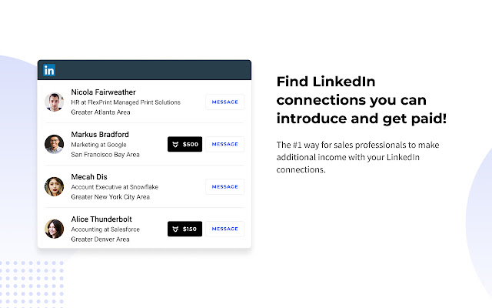Open Alice Thunderbolt's name link
Image resolution: width=492 pixels, height=308 pixels.
coord(102,219)
